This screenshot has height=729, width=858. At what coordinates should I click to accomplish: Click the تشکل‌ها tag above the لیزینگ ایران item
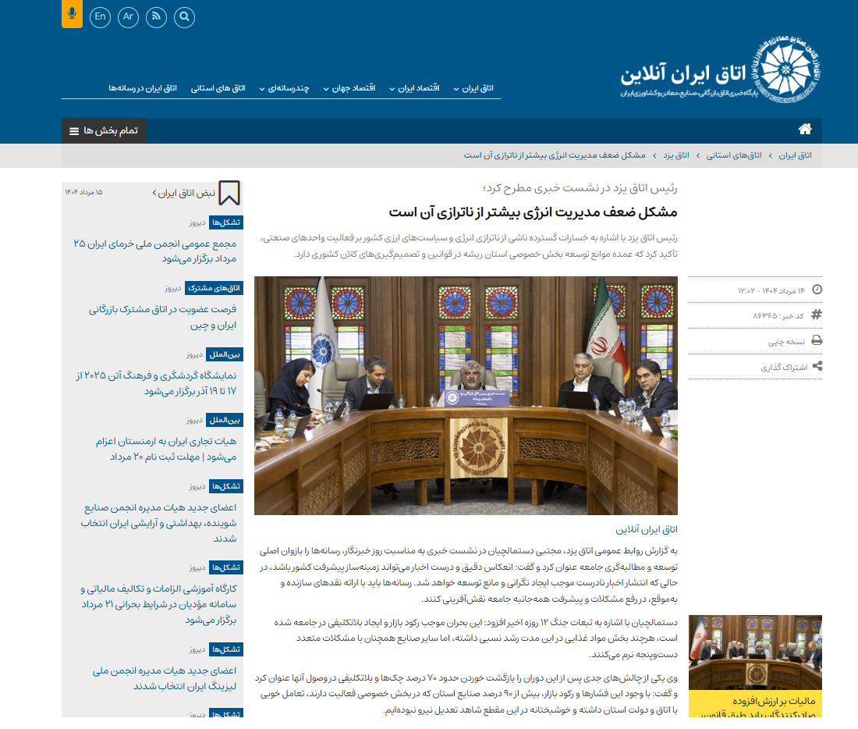point(226,649)
